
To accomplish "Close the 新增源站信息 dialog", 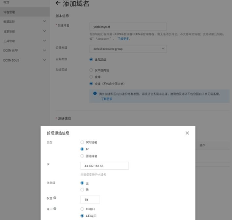I will (x=187, y=133).
